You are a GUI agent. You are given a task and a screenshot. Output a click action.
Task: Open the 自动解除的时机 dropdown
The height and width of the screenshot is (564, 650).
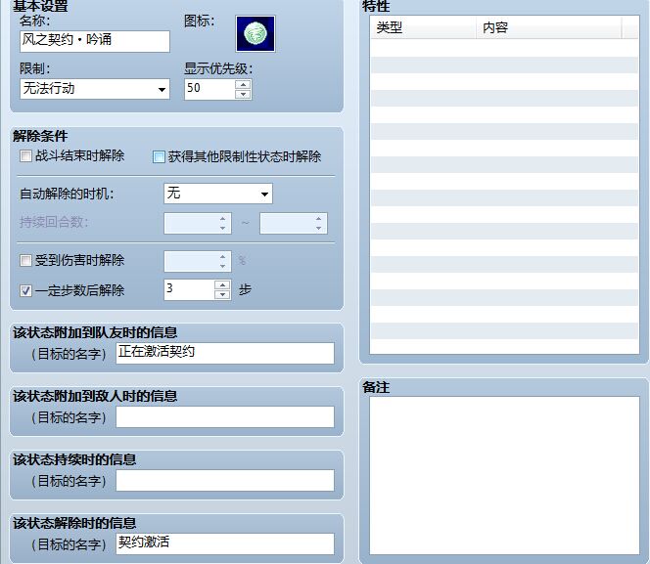tap(218, 194)
